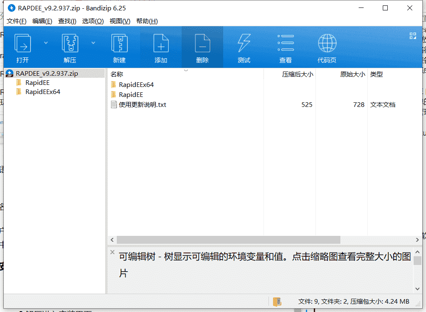426x312 pixels.
Task: Click the Code page (代码页) globe icon
Action: click(x=327, y=43)
